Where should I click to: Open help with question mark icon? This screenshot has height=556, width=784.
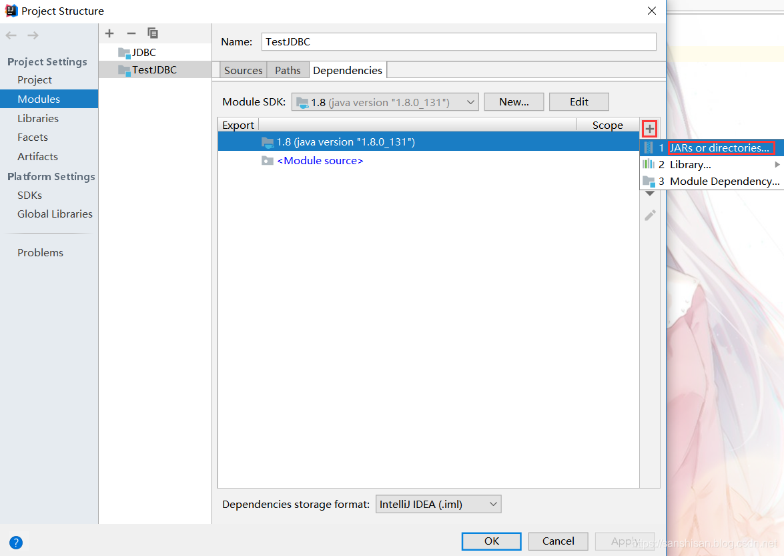pyautogui.click(x=16, y=542)
